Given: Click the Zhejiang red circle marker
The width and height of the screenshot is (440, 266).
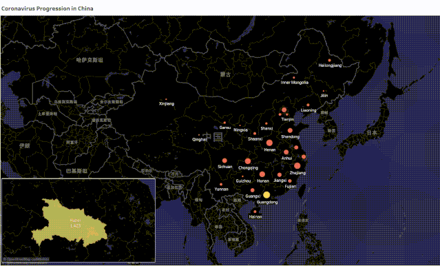Looking at the screenshot, I should click(297, 165).
